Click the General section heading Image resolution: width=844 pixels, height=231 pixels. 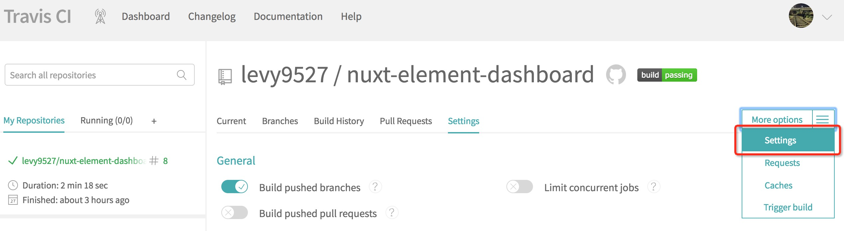(x=236, y=161)
